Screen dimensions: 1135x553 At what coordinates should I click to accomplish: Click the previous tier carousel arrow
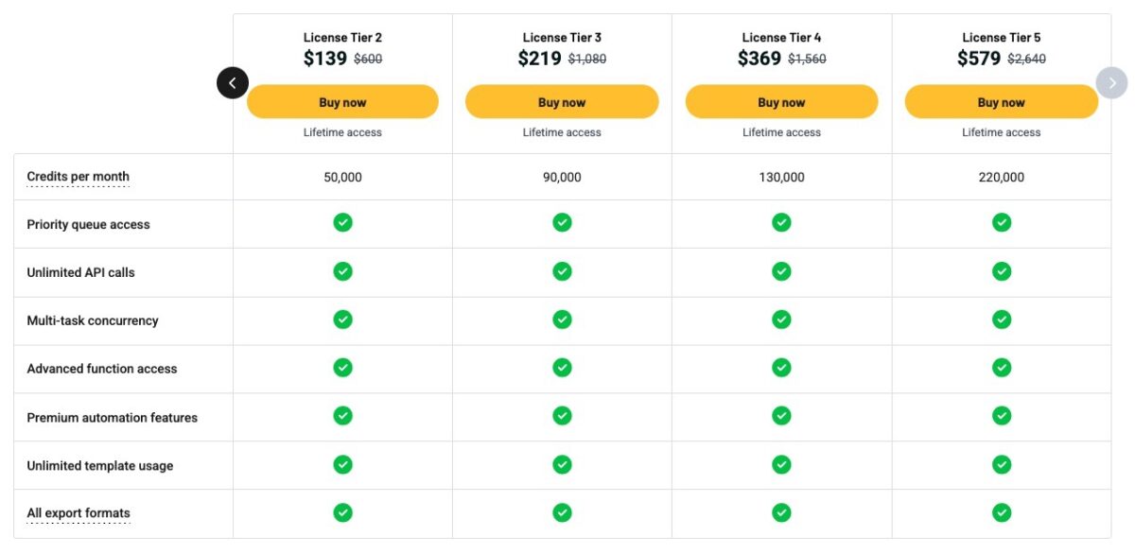pos(233,83)
